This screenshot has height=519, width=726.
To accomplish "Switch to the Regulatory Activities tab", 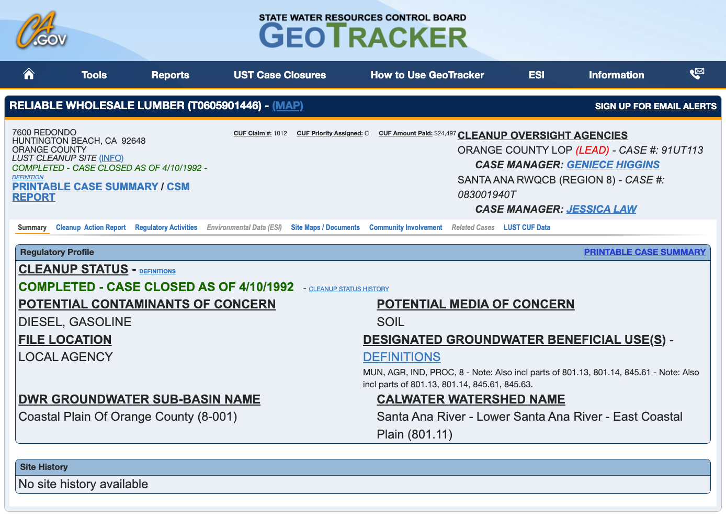I will pyautogui.click(x=166, y=227).
